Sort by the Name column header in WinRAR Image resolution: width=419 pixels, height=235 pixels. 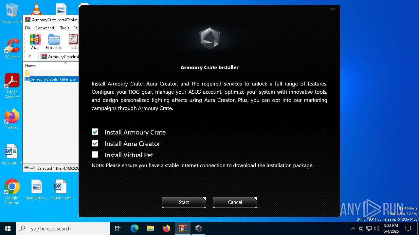[30, 66]
